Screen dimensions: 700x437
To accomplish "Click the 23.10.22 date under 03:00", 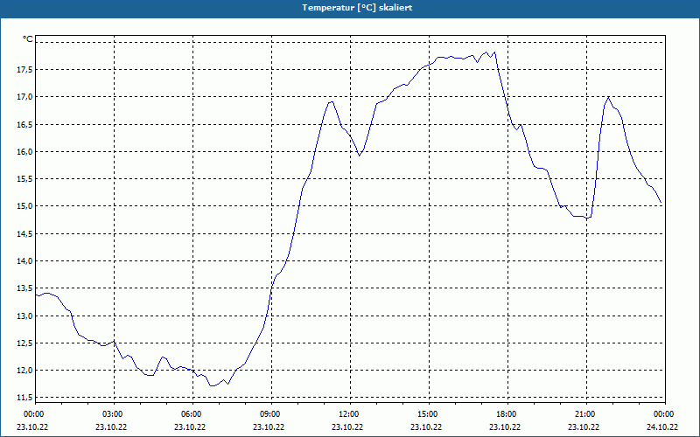I will coord(111,427).
